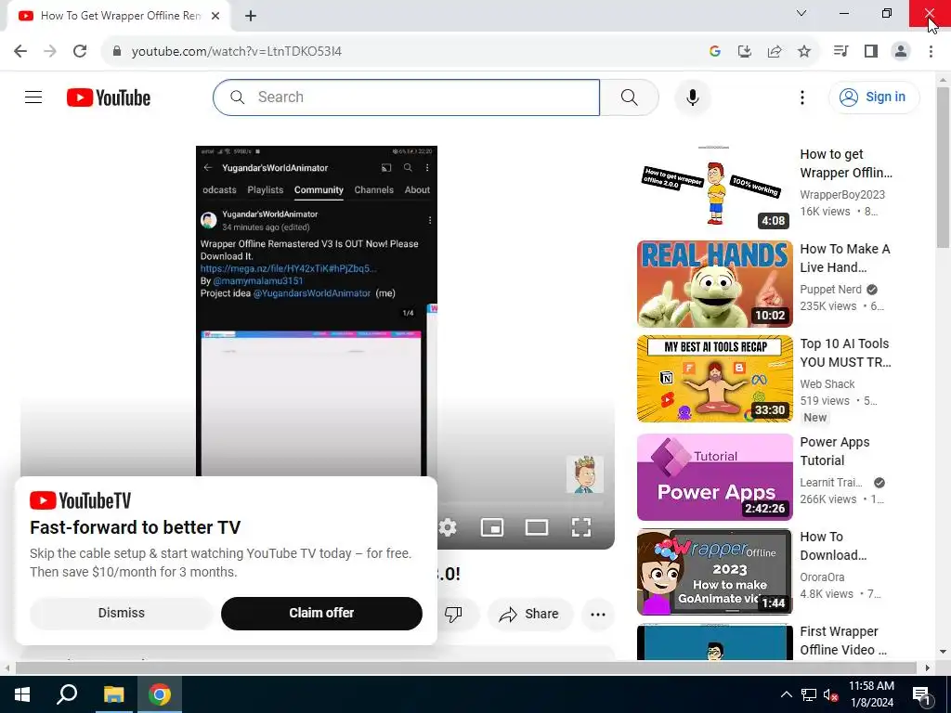The image size is (951, 713).
Task: Bookmark this tab with star icon
Action: (x=804, y=51)
